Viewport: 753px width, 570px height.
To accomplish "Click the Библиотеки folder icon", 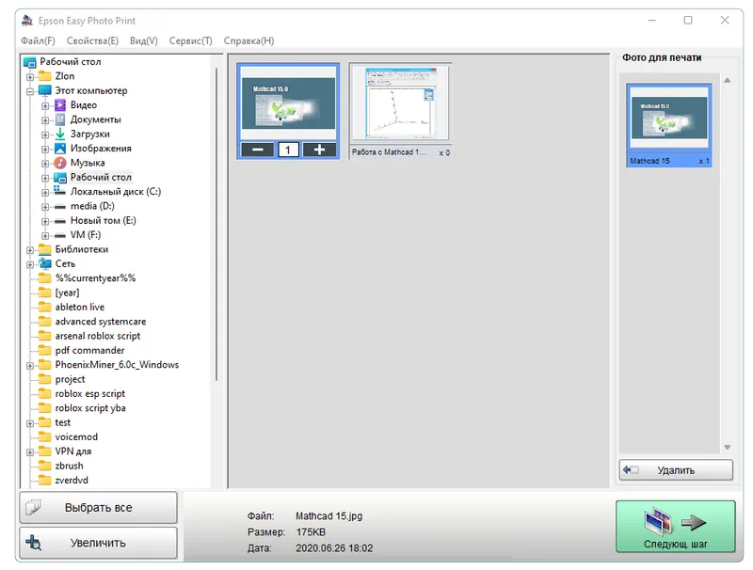I will click(x=44, y=249).
